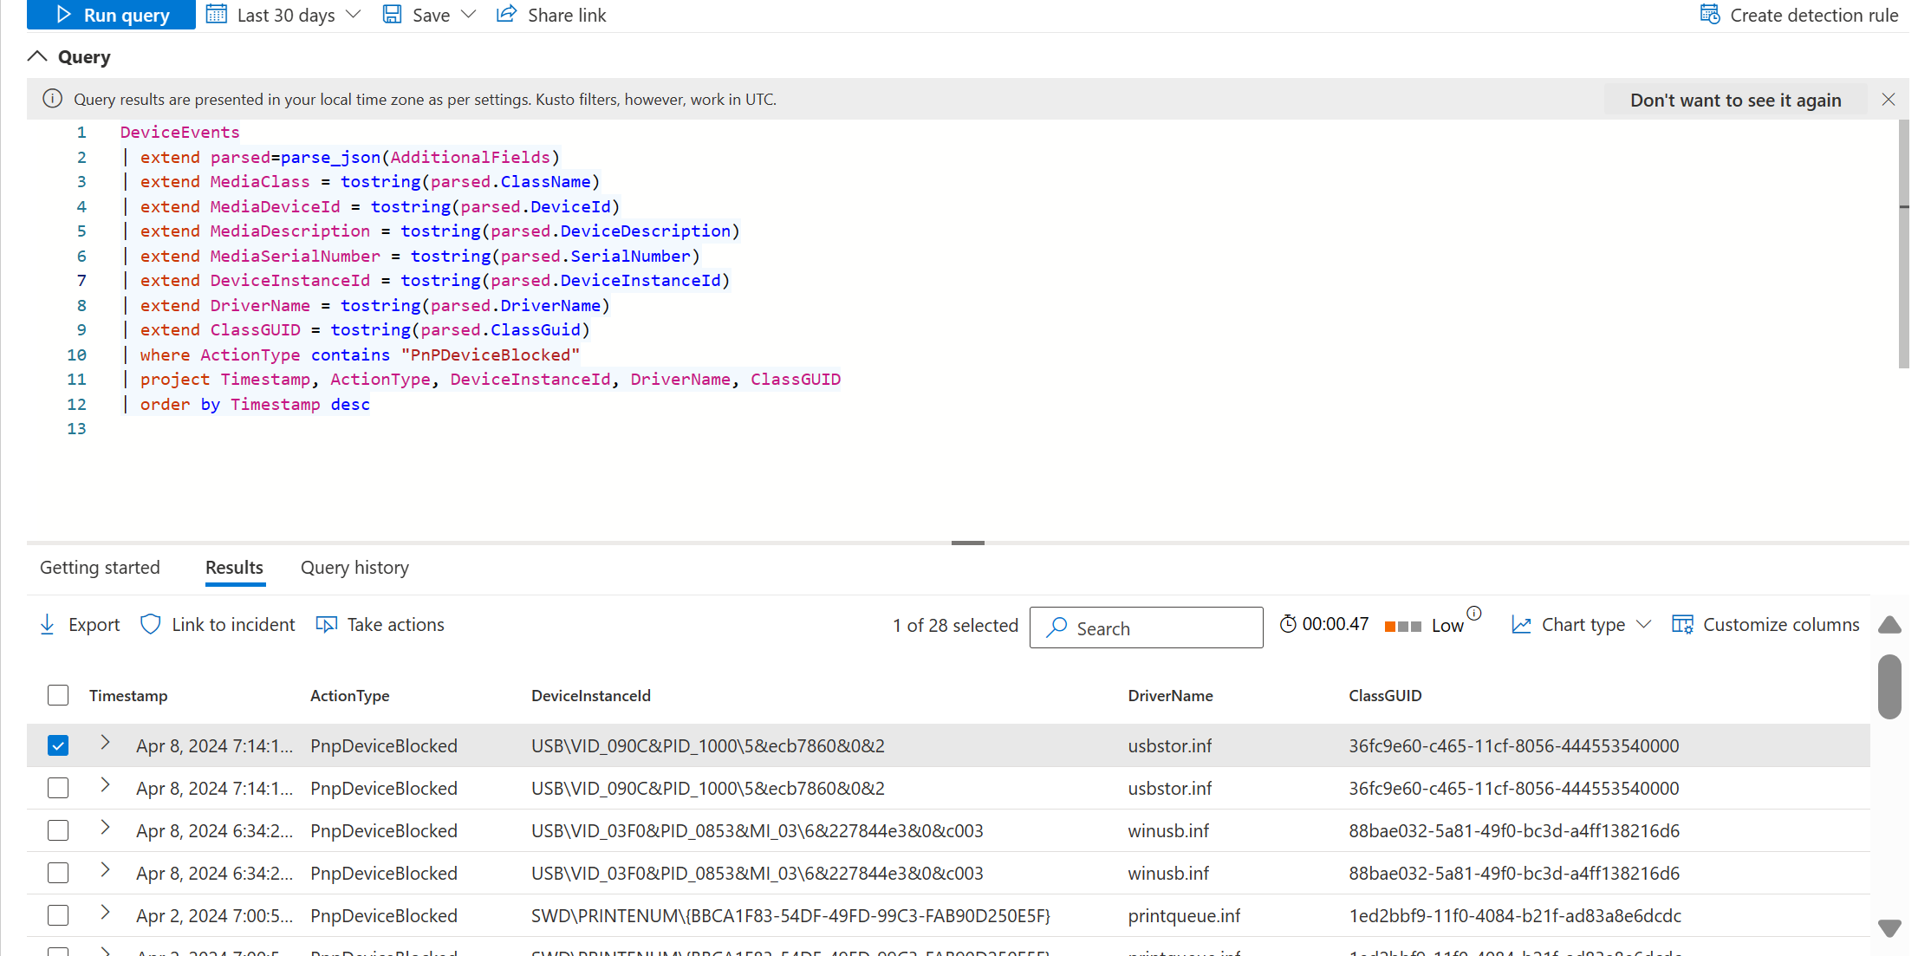Image resolution: width=1918 pixels, height=956 pixels.
Task: Click the Take actions icon
Action: pyautogui.click(x=327, y=625)
